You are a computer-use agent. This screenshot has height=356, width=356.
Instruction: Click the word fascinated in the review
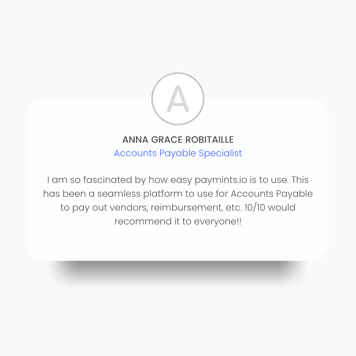coord(107,180)
